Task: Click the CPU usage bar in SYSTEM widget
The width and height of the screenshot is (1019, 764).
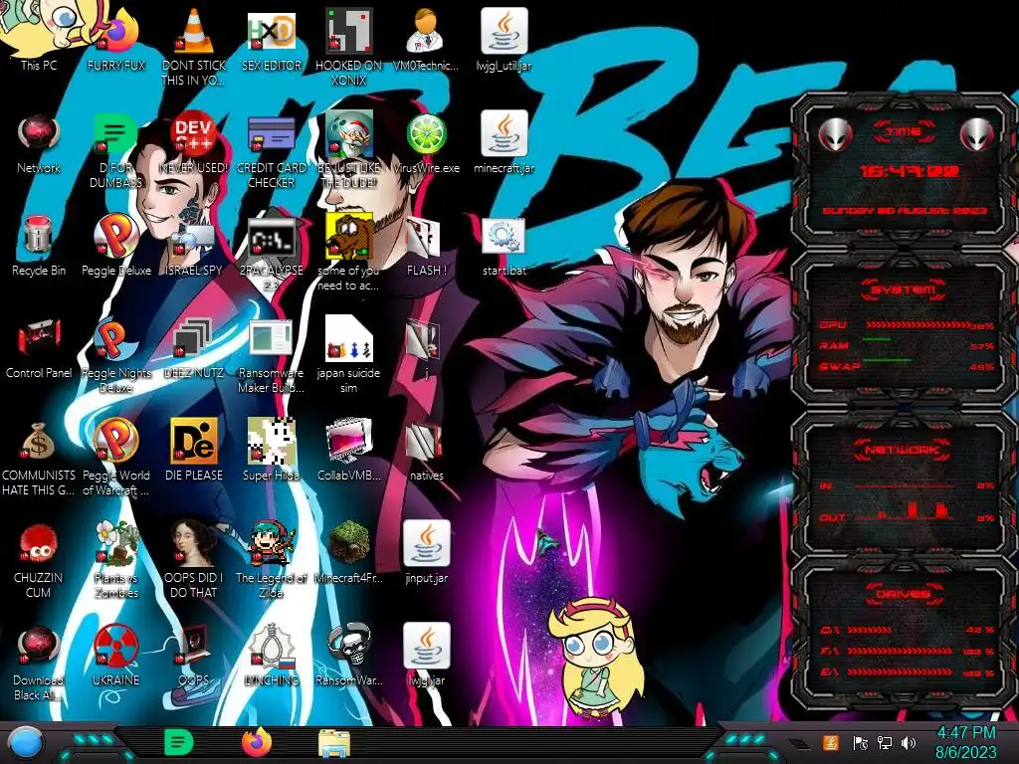Action: 918,324
